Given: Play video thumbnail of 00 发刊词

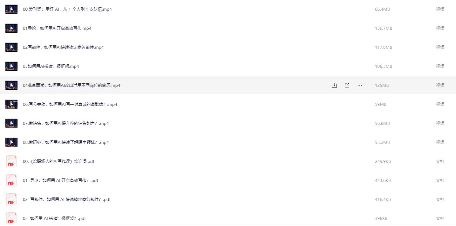Looking at the screenshot, I should (11, 9).
